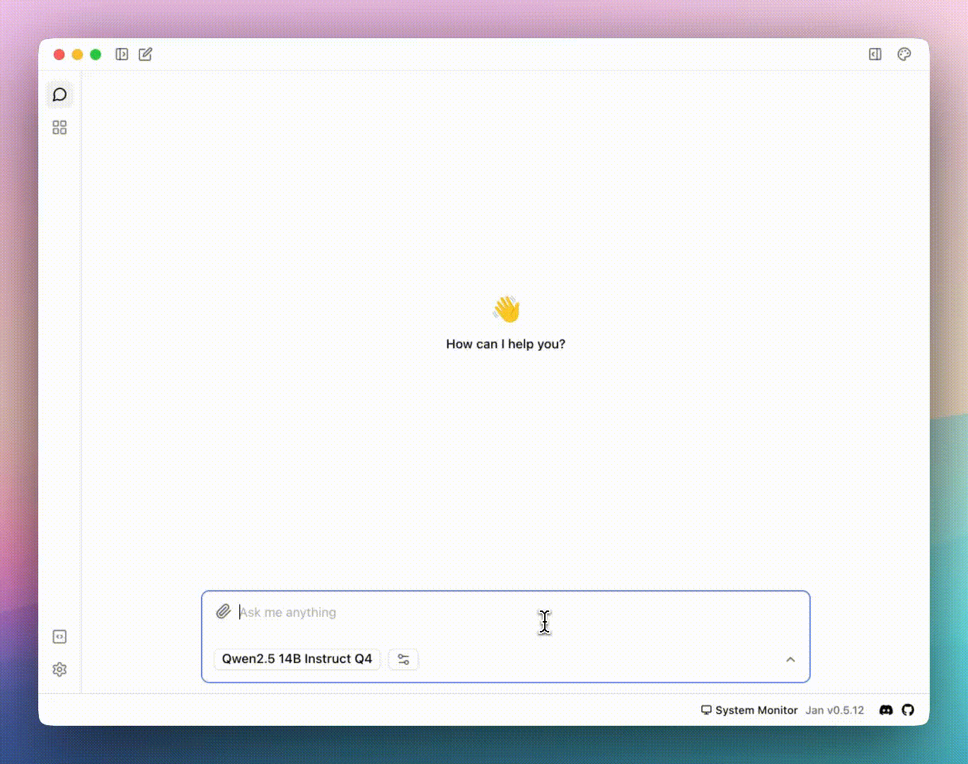Viewport: 968px width, 764px height.
Task: Open the theme palette icon
Action: click(904, 54)
